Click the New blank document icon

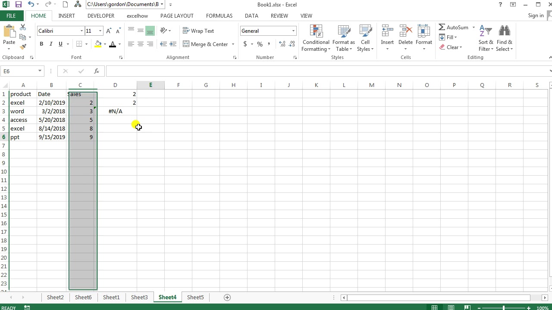coord(65,4)
